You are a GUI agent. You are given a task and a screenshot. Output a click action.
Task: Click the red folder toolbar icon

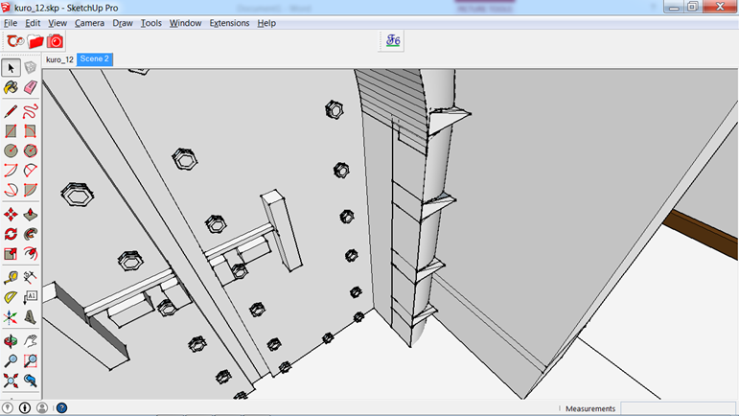(35, 41)
